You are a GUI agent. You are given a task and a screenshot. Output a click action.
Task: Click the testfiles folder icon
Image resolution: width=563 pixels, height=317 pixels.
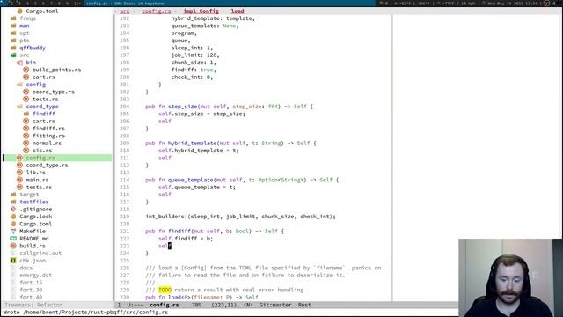click(x=13, y=202)
